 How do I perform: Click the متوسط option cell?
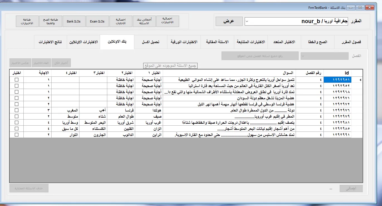[x=65, y=116]
